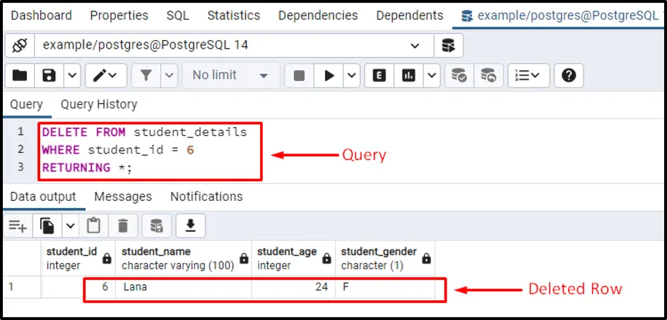Select the Lana cell in student_name

click(x=184, y=288)
